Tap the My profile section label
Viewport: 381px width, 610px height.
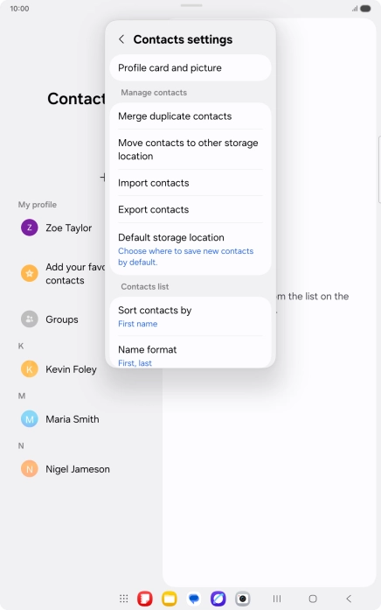pos(38,205)
